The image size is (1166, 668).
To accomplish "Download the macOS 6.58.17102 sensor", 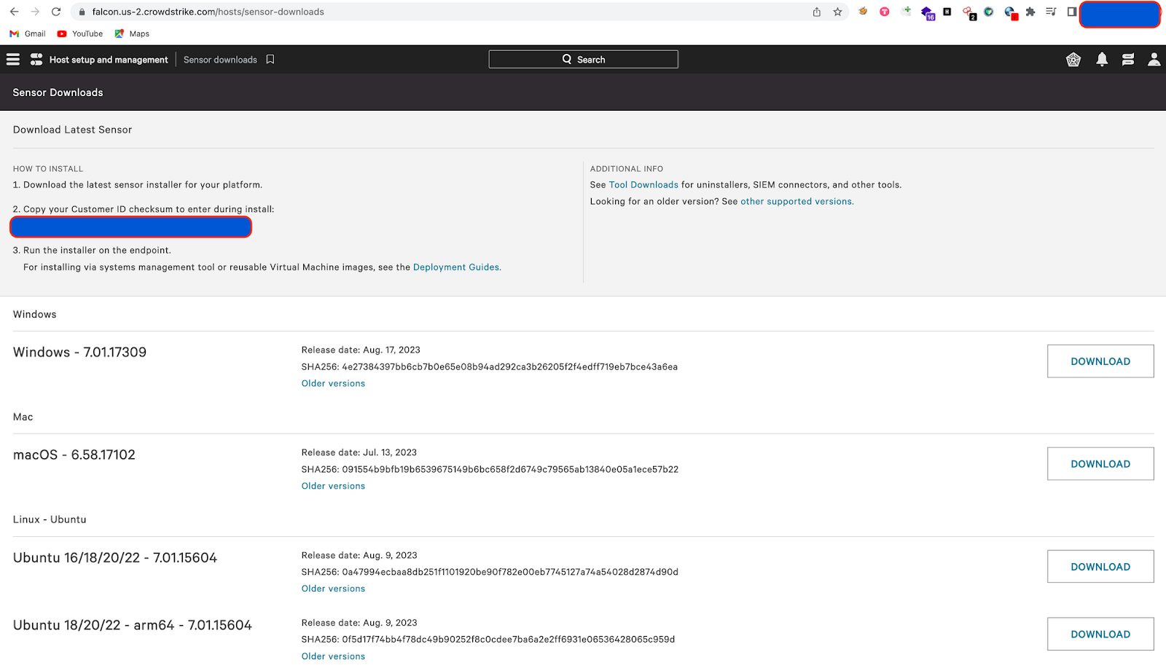I will pyautogui.click(x=1100, y=464).
